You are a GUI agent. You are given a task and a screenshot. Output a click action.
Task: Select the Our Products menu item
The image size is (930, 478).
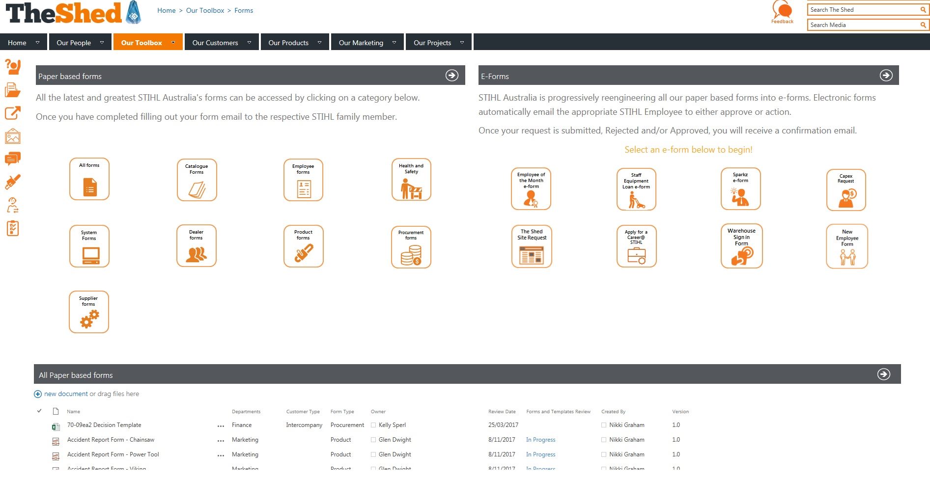tap(288, 43)
